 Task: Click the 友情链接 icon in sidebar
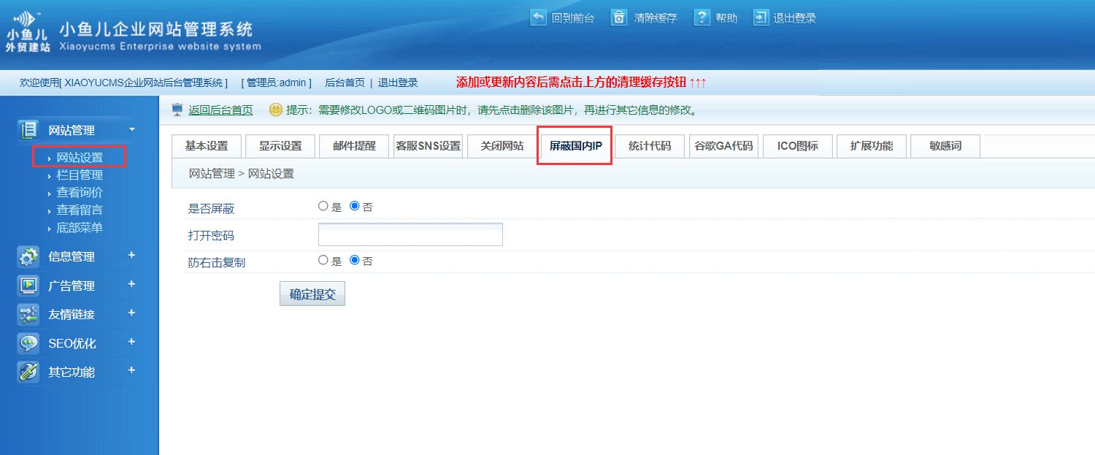[x=28, y=315]
